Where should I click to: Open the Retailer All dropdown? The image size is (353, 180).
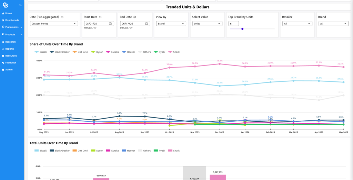[x=297, y=23]
